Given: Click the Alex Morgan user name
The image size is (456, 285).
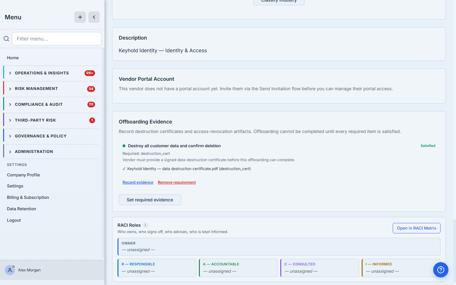Looking at the screenshot, I should (x=29, y=270).
